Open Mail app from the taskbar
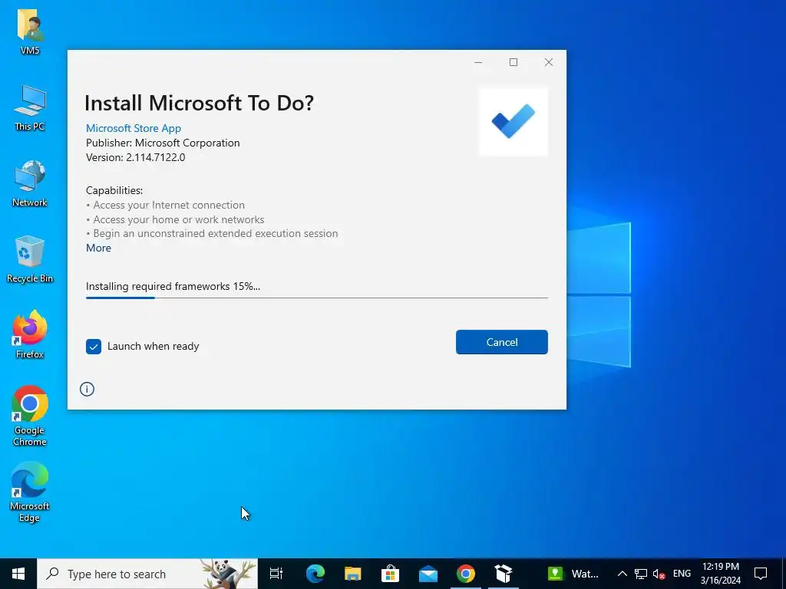Screen dimensions: 786x589 pyautogui.click(x=428, y=574)
